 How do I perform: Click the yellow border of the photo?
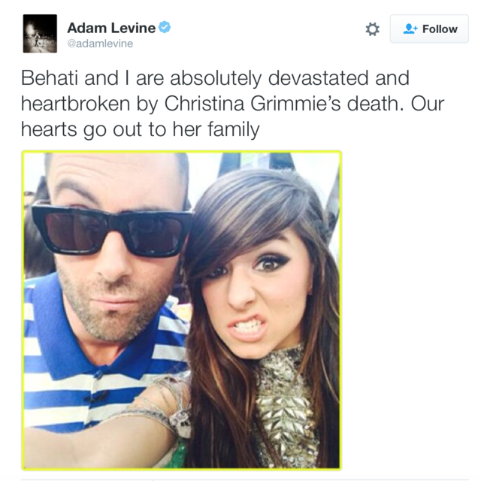[182, 152]
